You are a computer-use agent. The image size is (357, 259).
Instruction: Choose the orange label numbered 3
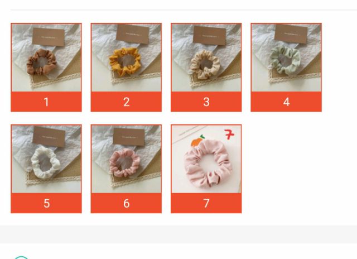206,102
